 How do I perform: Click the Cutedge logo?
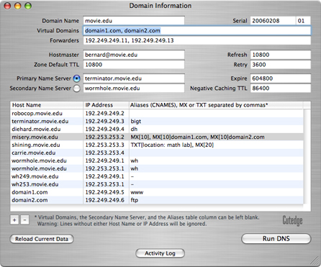(292, 220)
